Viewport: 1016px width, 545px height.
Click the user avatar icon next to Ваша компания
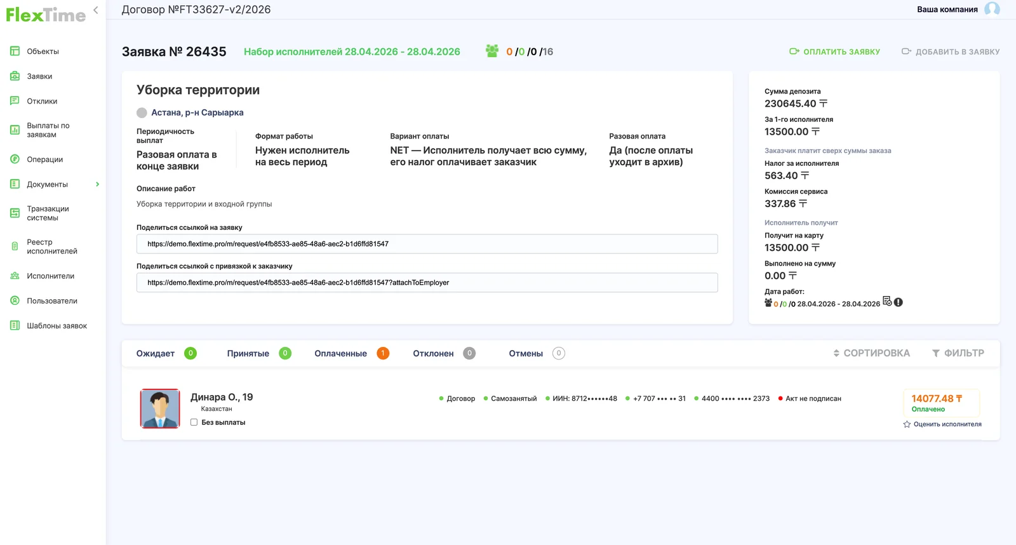[x=992, y=9]
